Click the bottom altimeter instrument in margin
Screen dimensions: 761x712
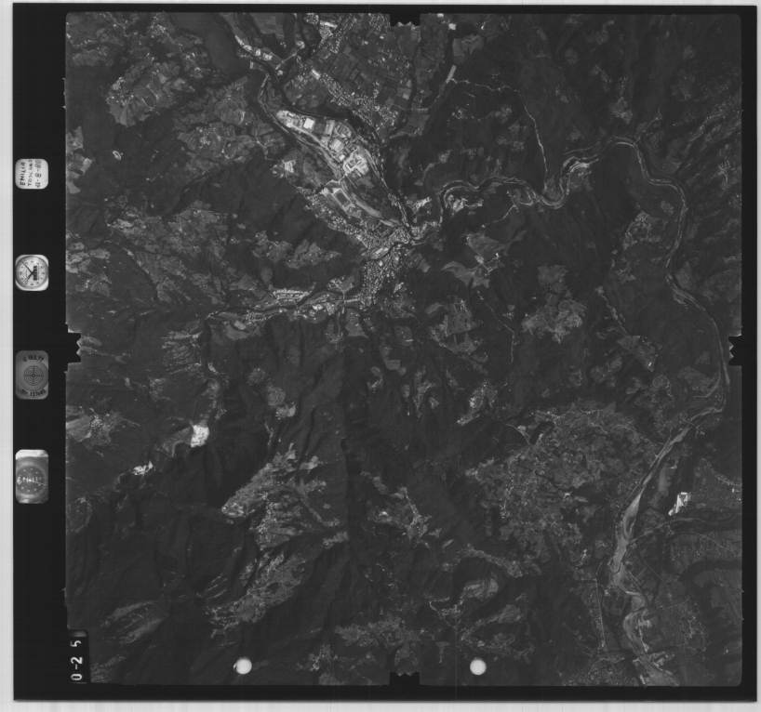click(x=32, y=476)
